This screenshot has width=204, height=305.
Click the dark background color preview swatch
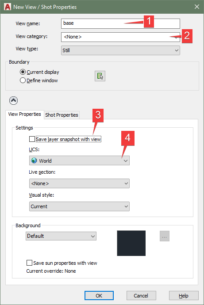131,243
